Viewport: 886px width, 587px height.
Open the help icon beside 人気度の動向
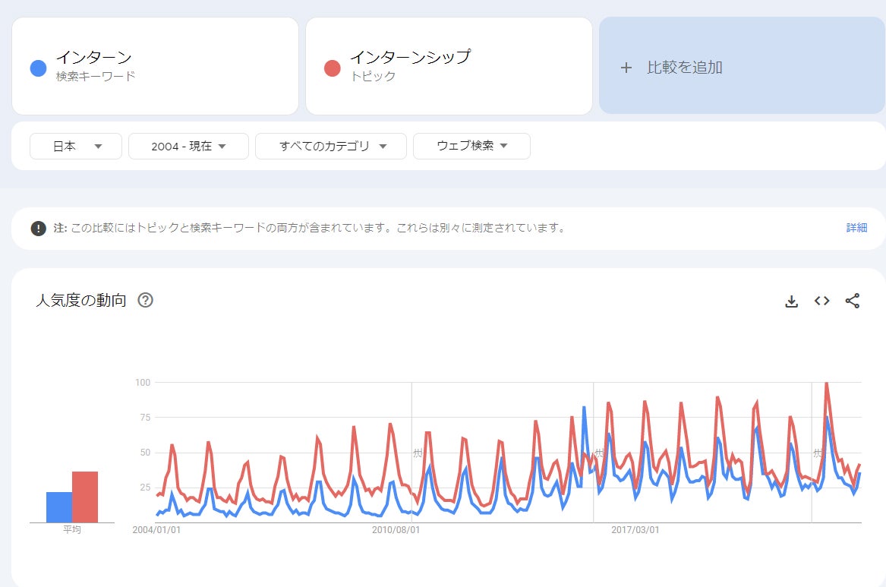click(146, 300)
